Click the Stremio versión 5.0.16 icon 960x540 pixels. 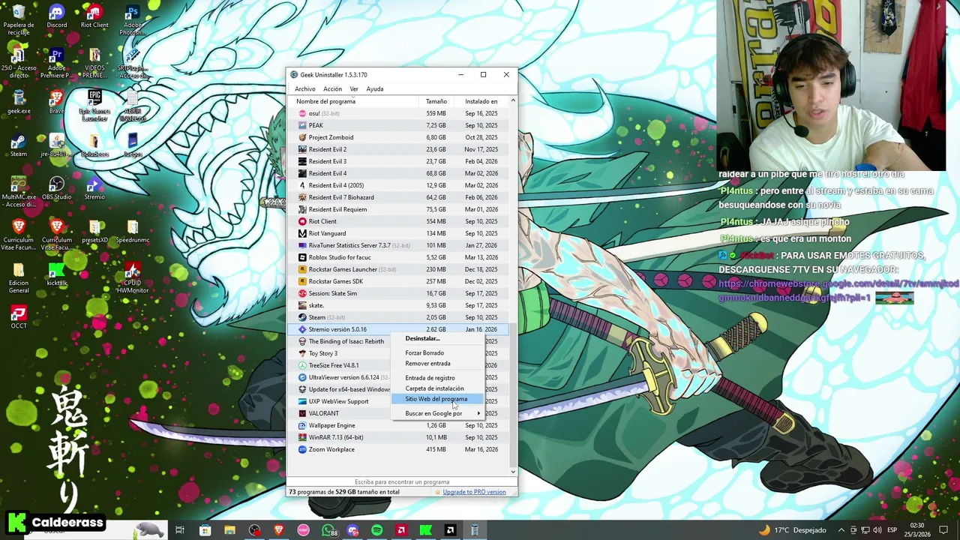tap(302, 329)
